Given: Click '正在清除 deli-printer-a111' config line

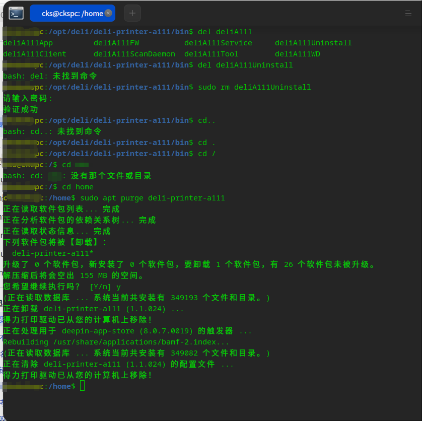Looking at the screenshot, I should 118,364.
